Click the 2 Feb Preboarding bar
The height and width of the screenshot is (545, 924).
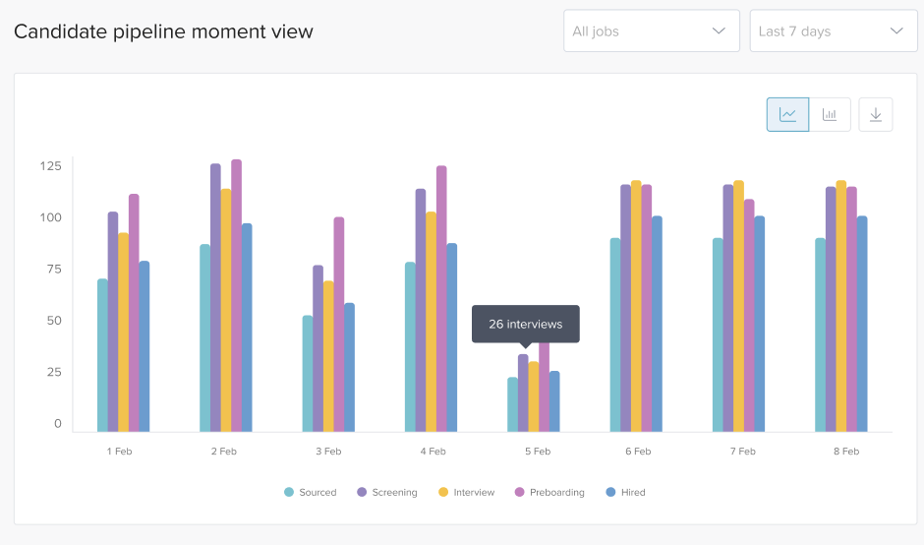coord(236,295)
